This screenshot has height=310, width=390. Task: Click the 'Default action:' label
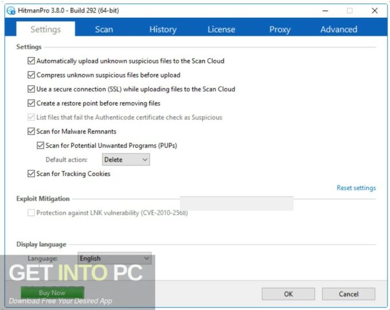66,160
